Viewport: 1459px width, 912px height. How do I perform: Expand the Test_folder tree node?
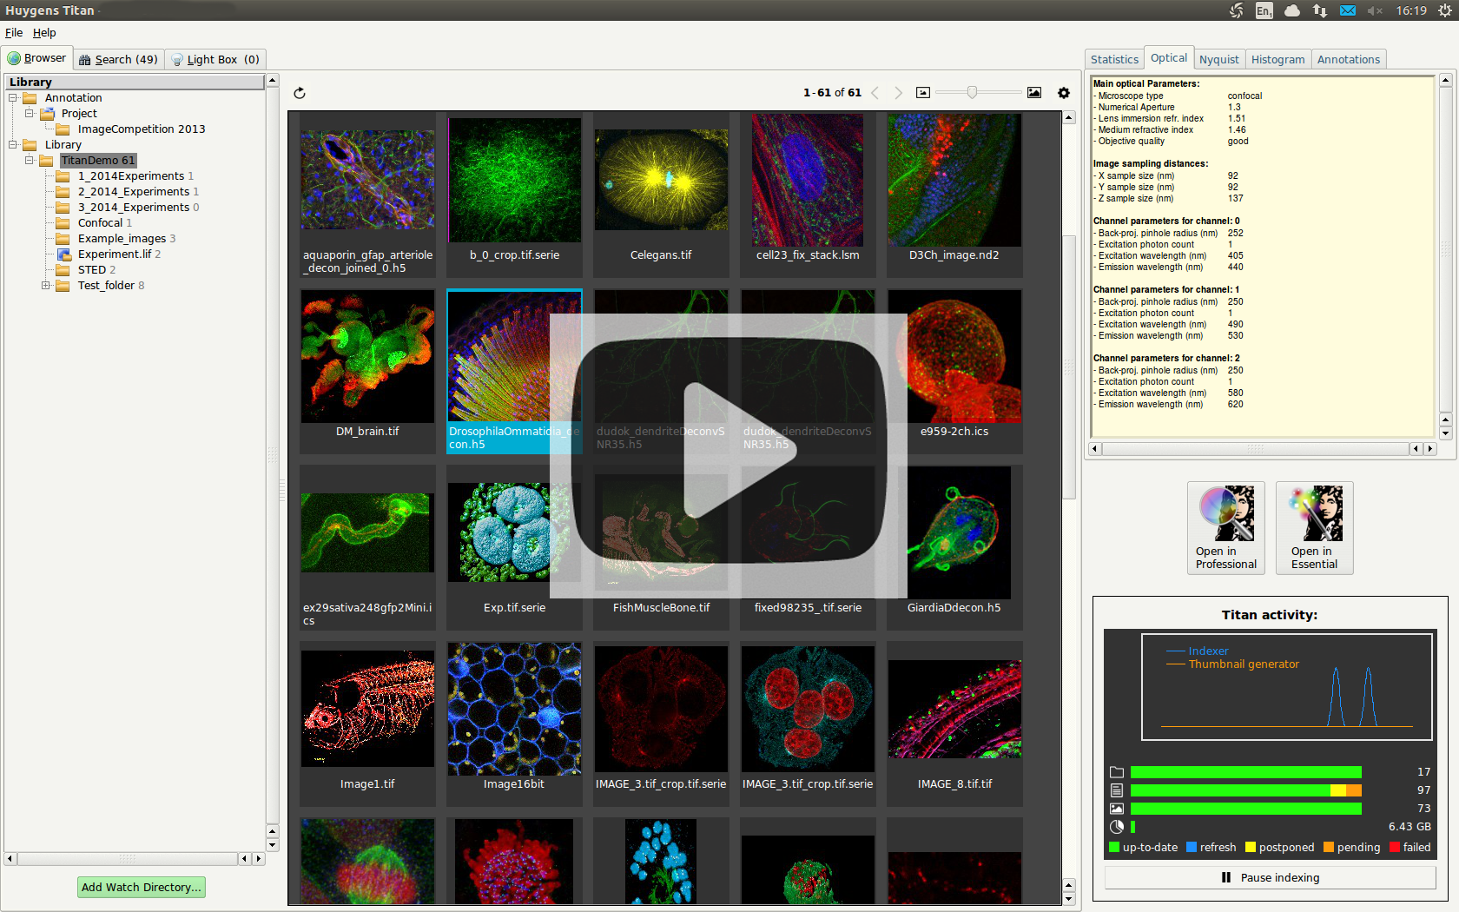[x=46, y=285]
